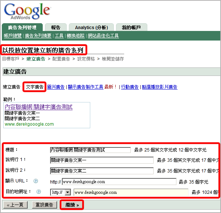Click the 最新！ label
This screenshot has width=221, height=213.
(111, 87)
